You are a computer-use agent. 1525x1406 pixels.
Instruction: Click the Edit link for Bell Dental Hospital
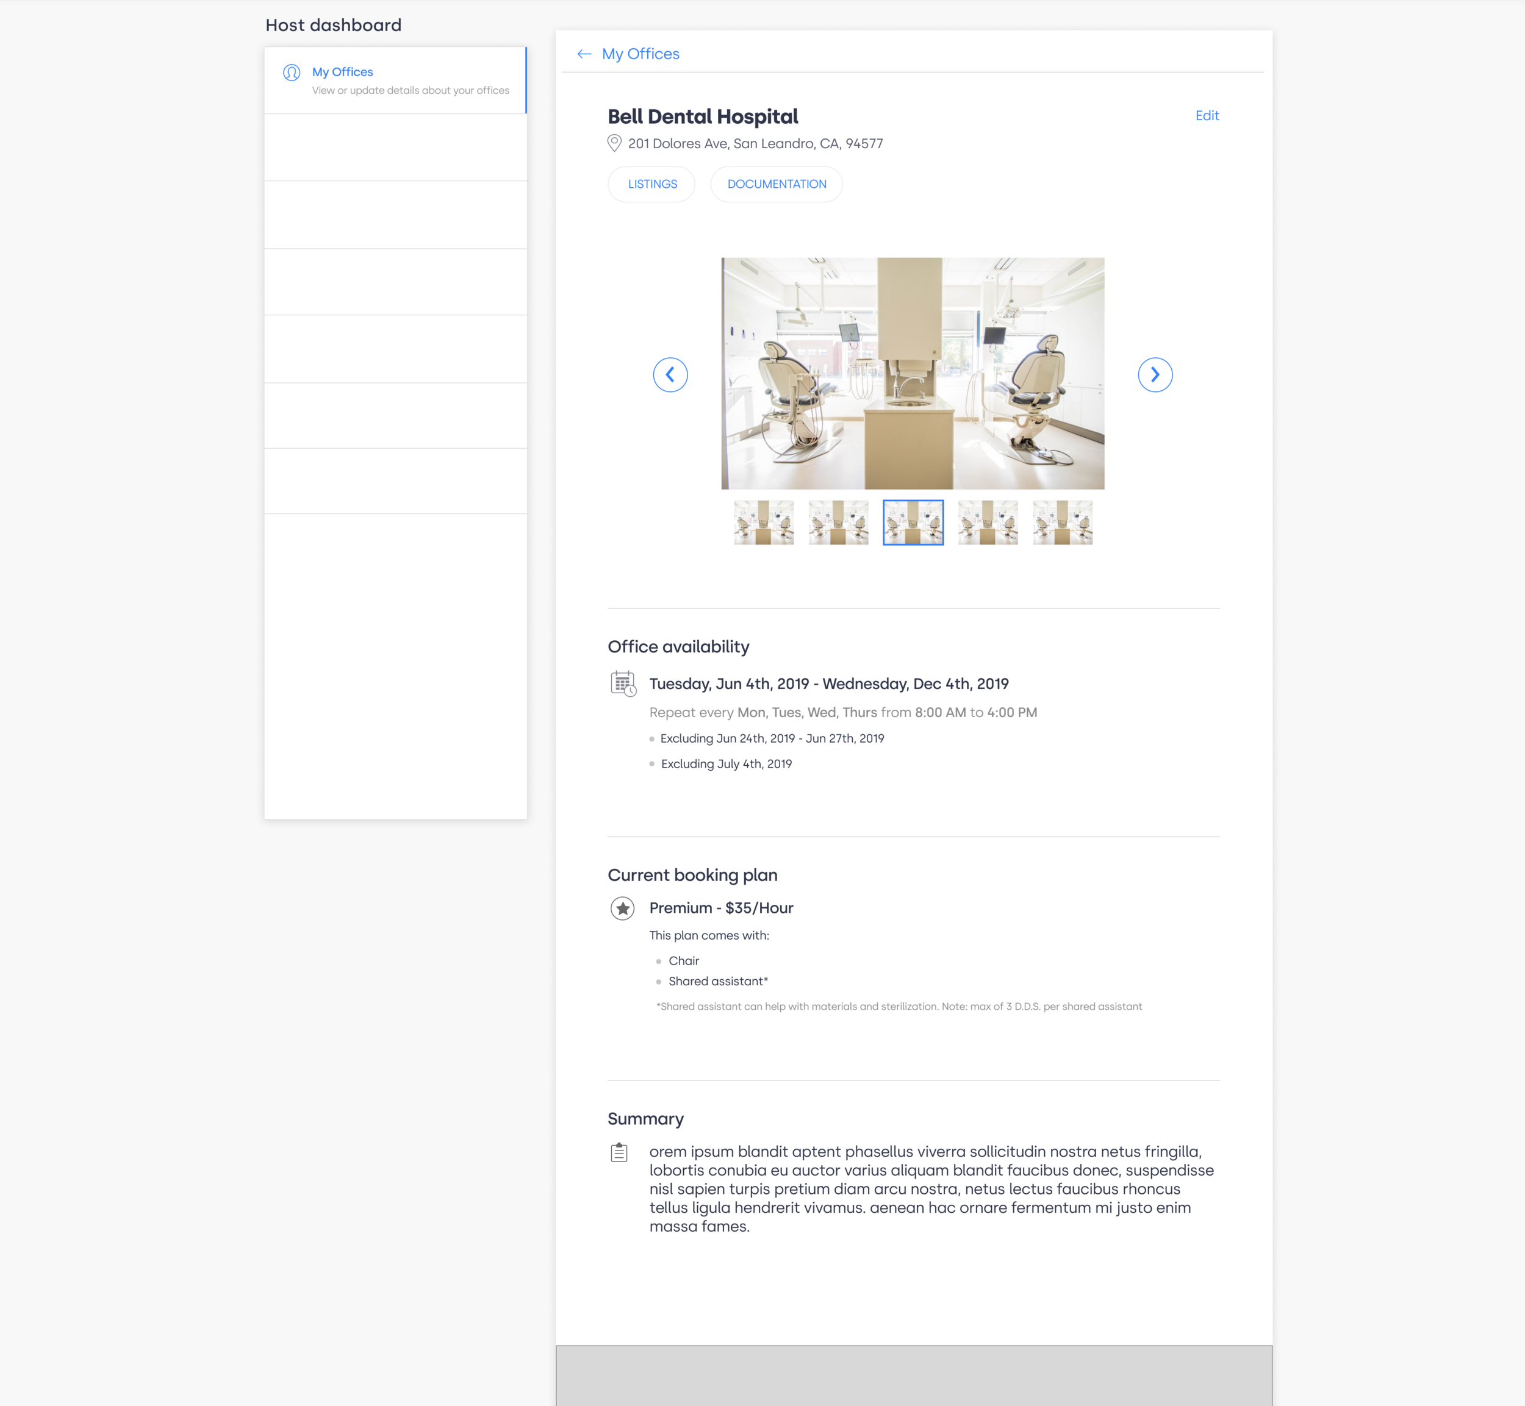[x=1207, y=116]
